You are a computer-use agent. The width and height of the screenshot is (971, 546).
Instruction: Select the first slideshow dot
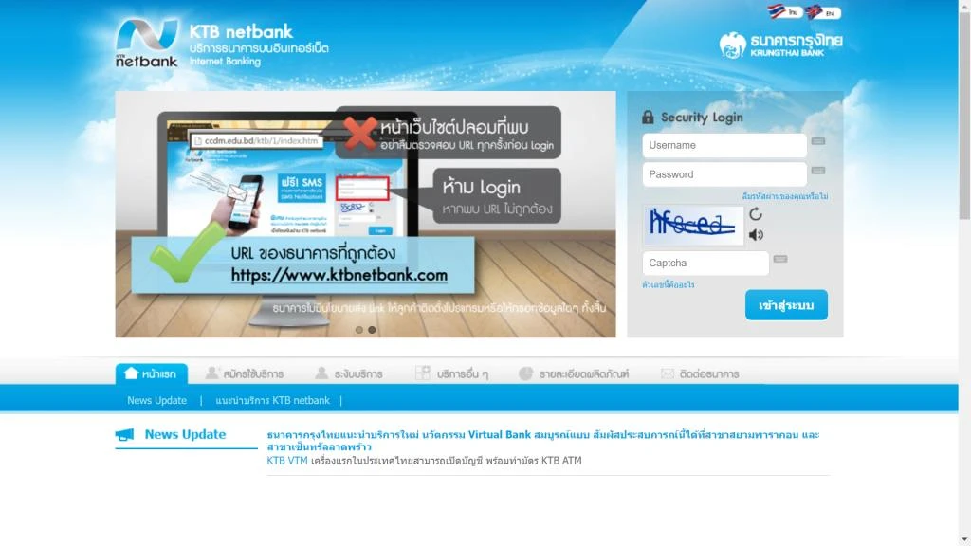[359, 330]
